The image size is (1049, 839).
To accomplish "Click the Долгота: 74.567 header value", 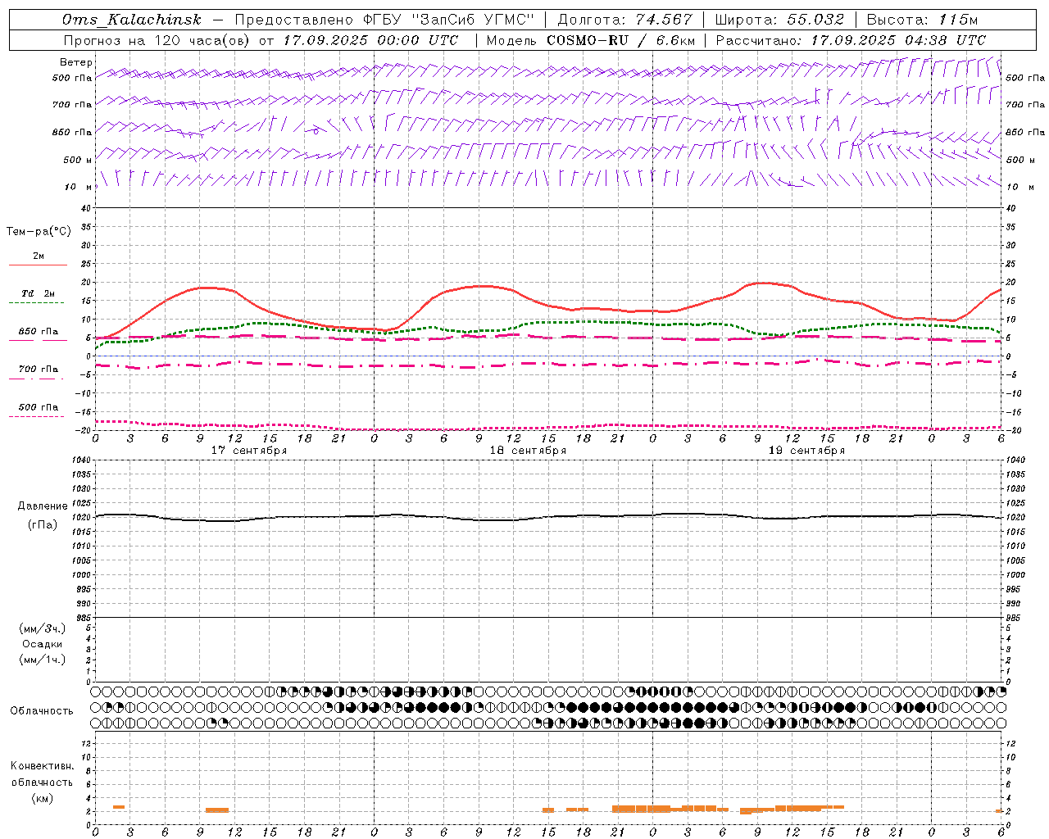I will click(624, 20).
